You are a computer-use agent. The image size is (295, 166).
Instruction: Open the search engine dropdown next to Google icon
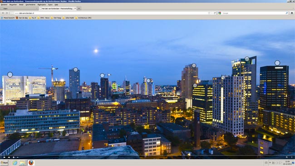click(221, 13)
